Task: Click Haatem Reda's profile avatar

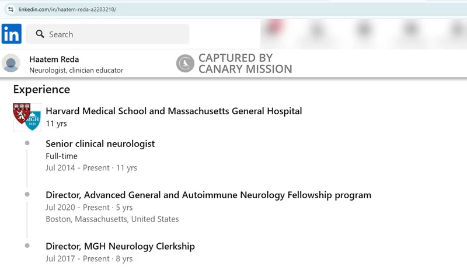Action: coord(11,63)
